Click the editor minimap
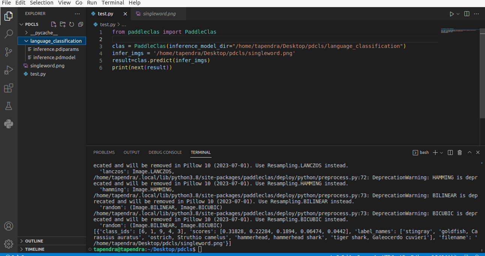This screenshot has height=256, width=485. 459,31
